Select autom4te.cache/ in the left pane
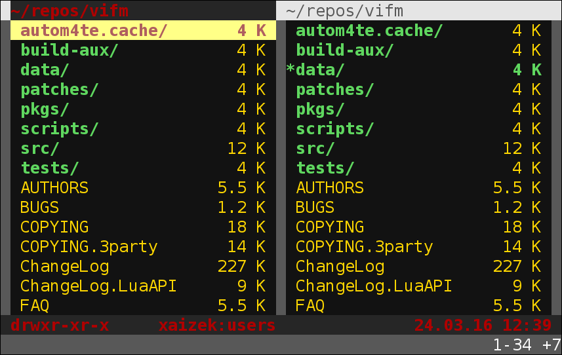The height and width of the screenshot is (355, 562). pyautogui.click(x=144, y=30)
